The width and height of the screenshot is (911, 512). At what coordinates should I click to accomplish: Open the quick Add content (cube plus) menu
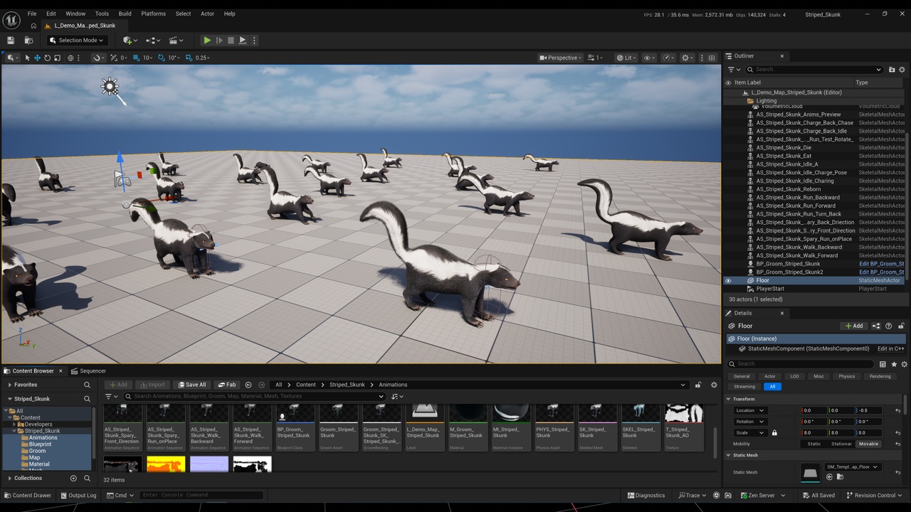[129, 41]
